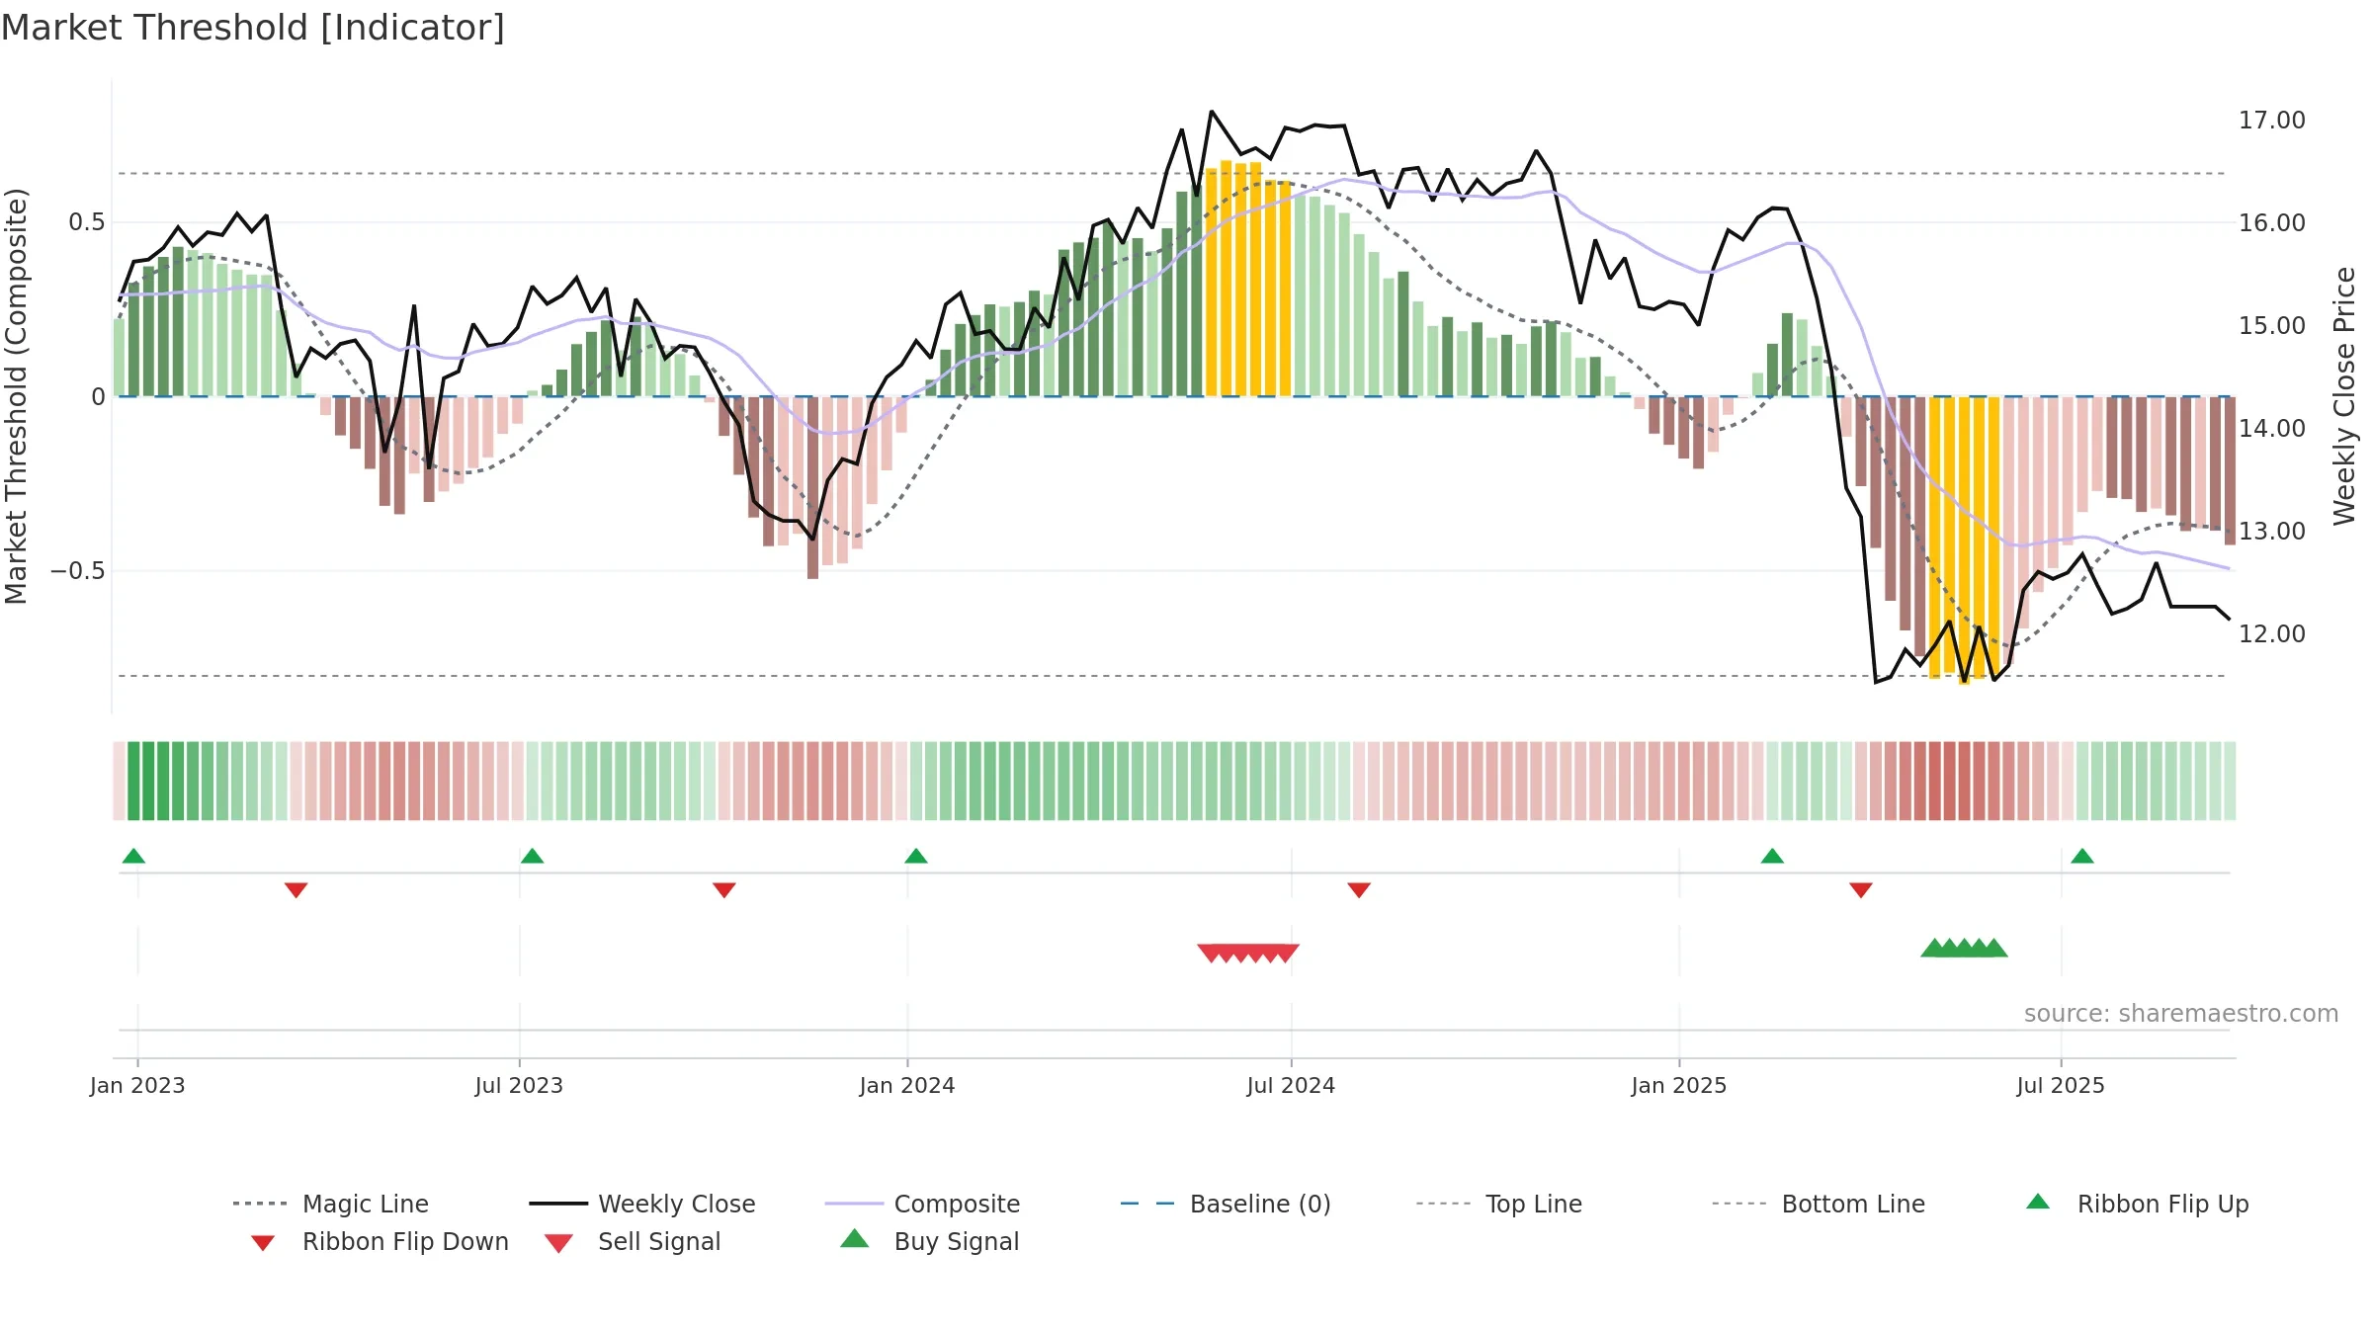The width and height of the screenshot is (2372, 1334).
Task: Toggle the Composite legend entry
Action: point(922,1204)
